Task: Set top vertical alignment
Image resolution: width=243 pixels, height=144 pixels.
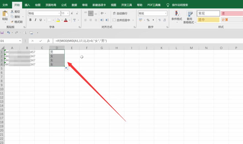Action: click(x=86, y=13)
